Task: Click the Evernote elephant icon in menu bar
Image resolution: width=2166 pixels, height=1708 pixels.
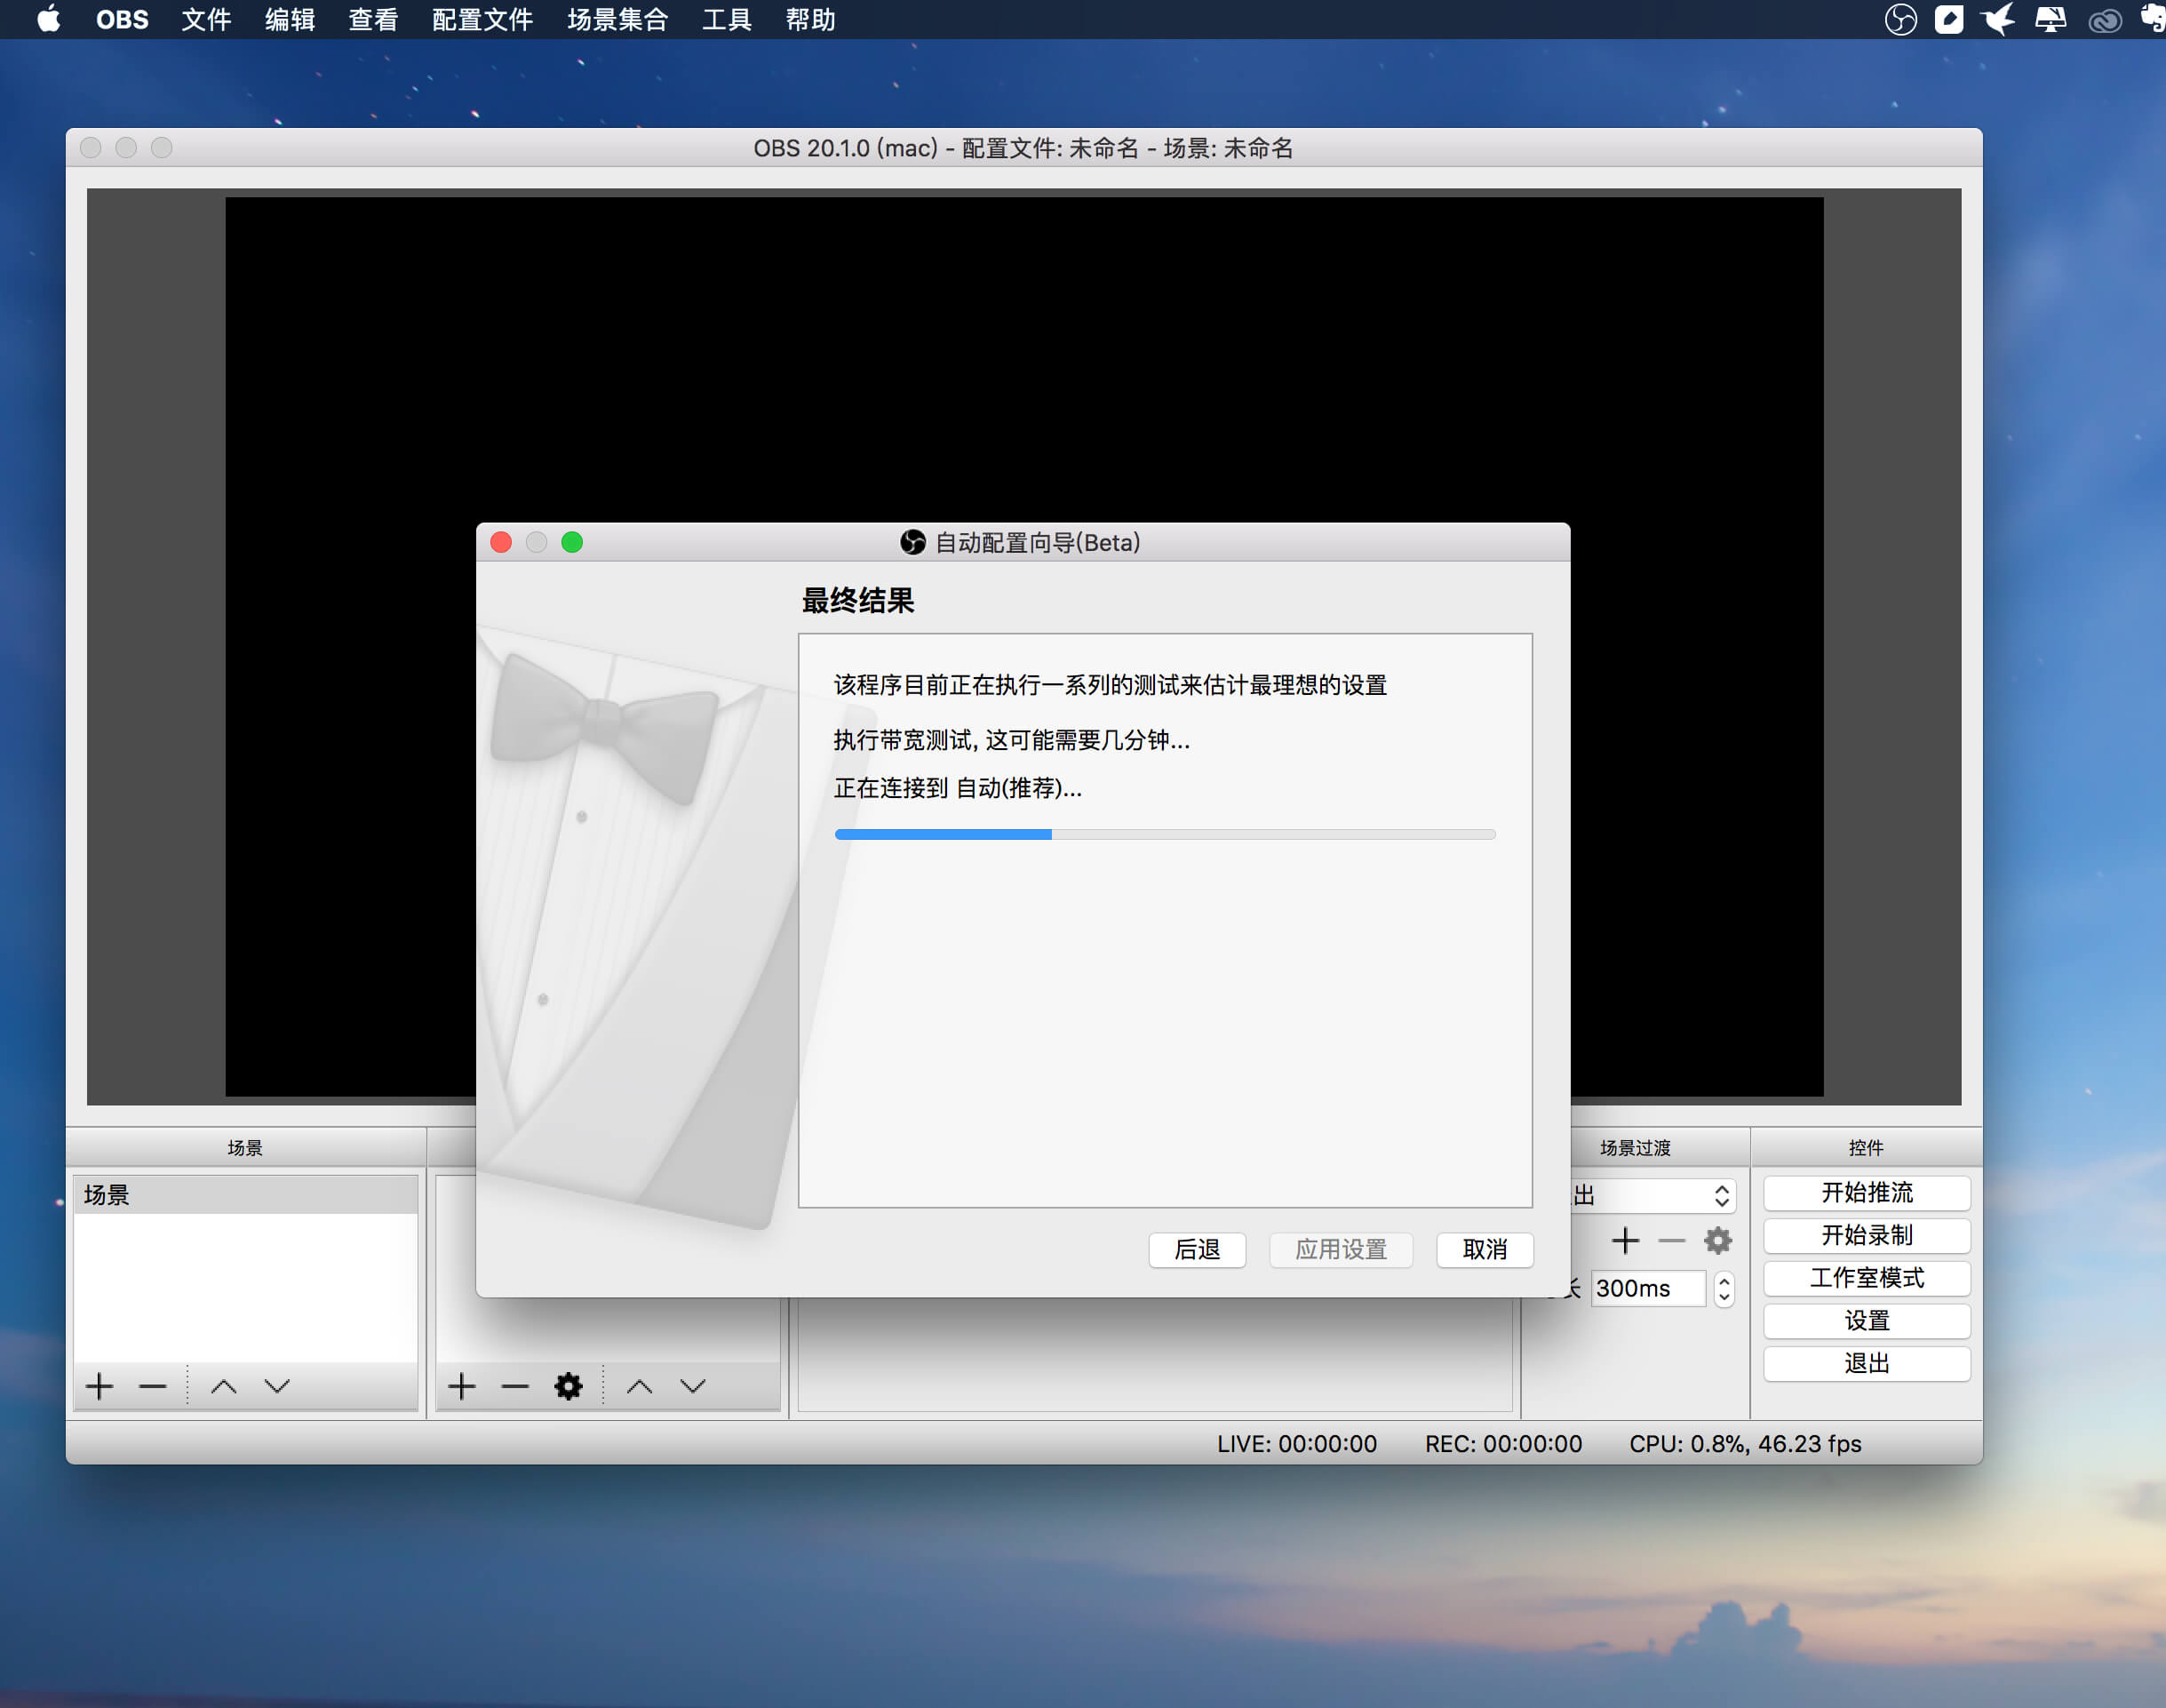Action: coord(2153,19)
